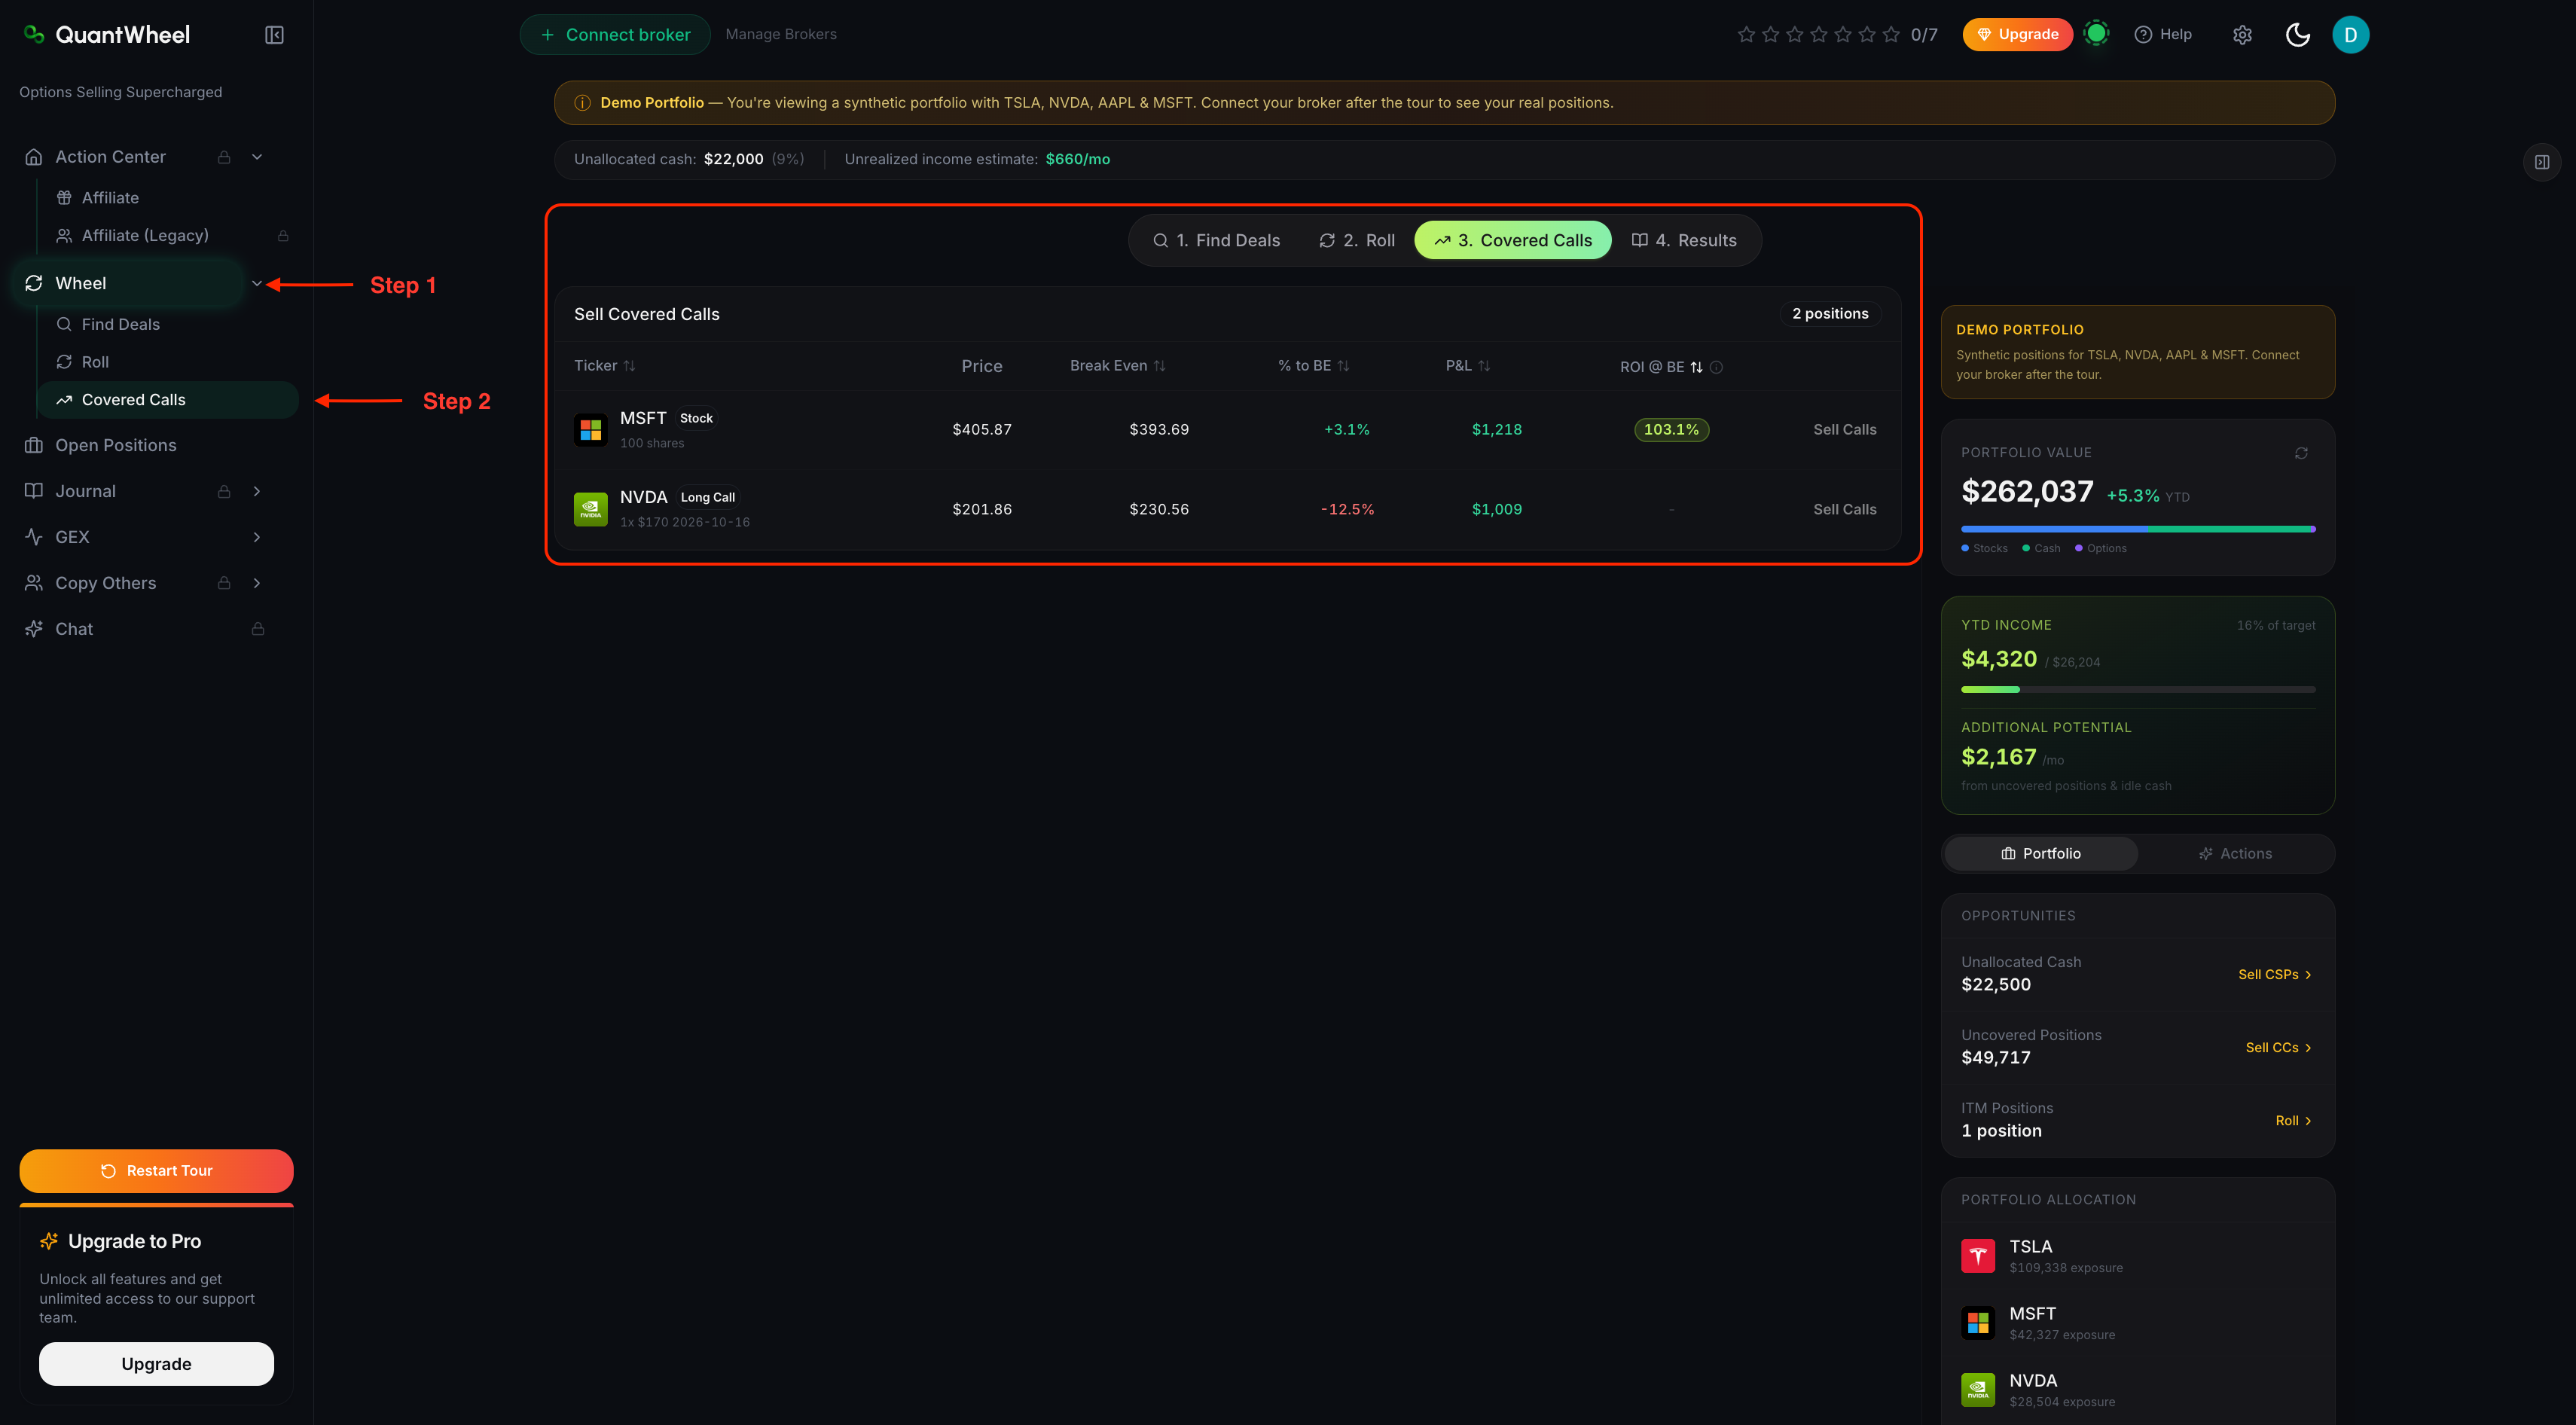Click the Journal book icon
Screen dimensions: 2576x1425
coord(34,491)
